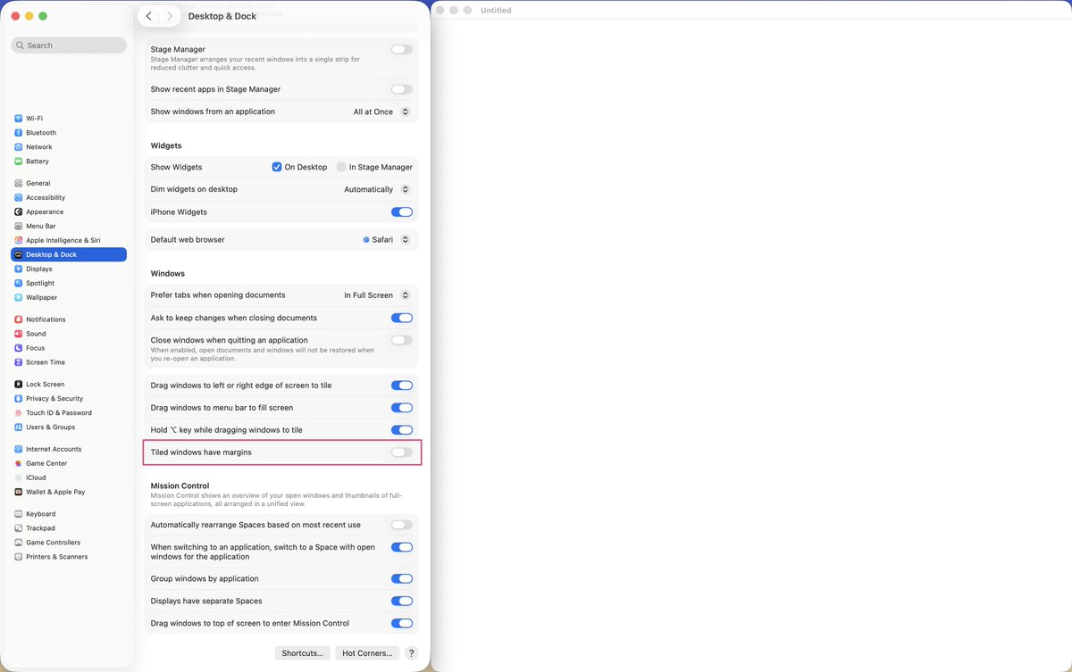
Task: Open Battery settings icon
Action: pyautogui.click(x=18, y=162)
